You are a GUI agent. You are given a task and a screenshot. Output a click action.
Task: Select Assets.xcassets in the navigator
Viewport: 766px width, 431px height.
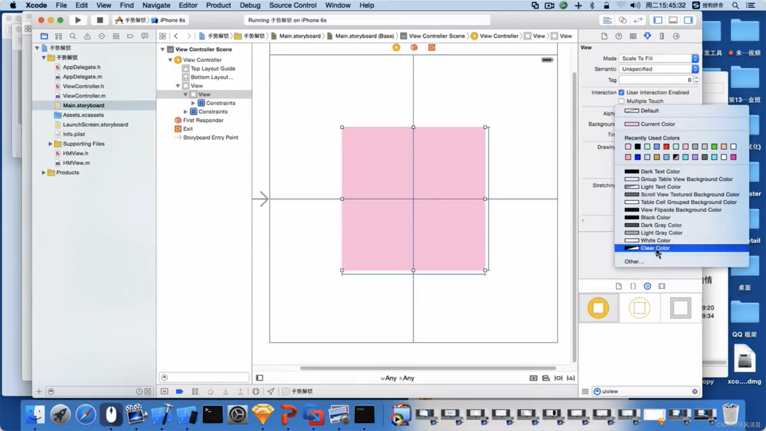point(83,115)
